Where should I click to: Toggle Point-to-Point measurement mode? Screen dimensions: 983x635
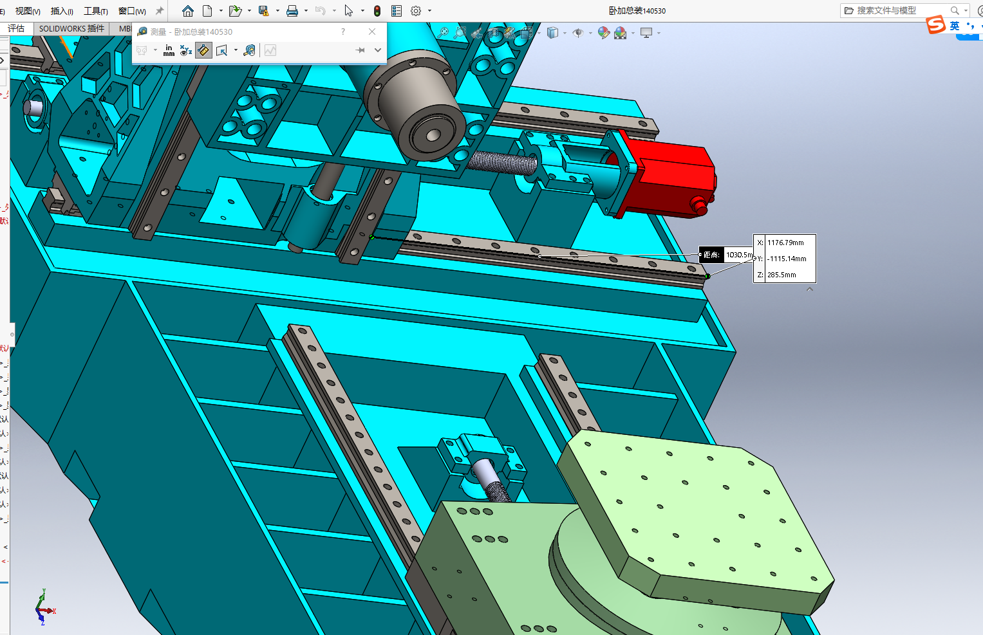coord(203,50)
